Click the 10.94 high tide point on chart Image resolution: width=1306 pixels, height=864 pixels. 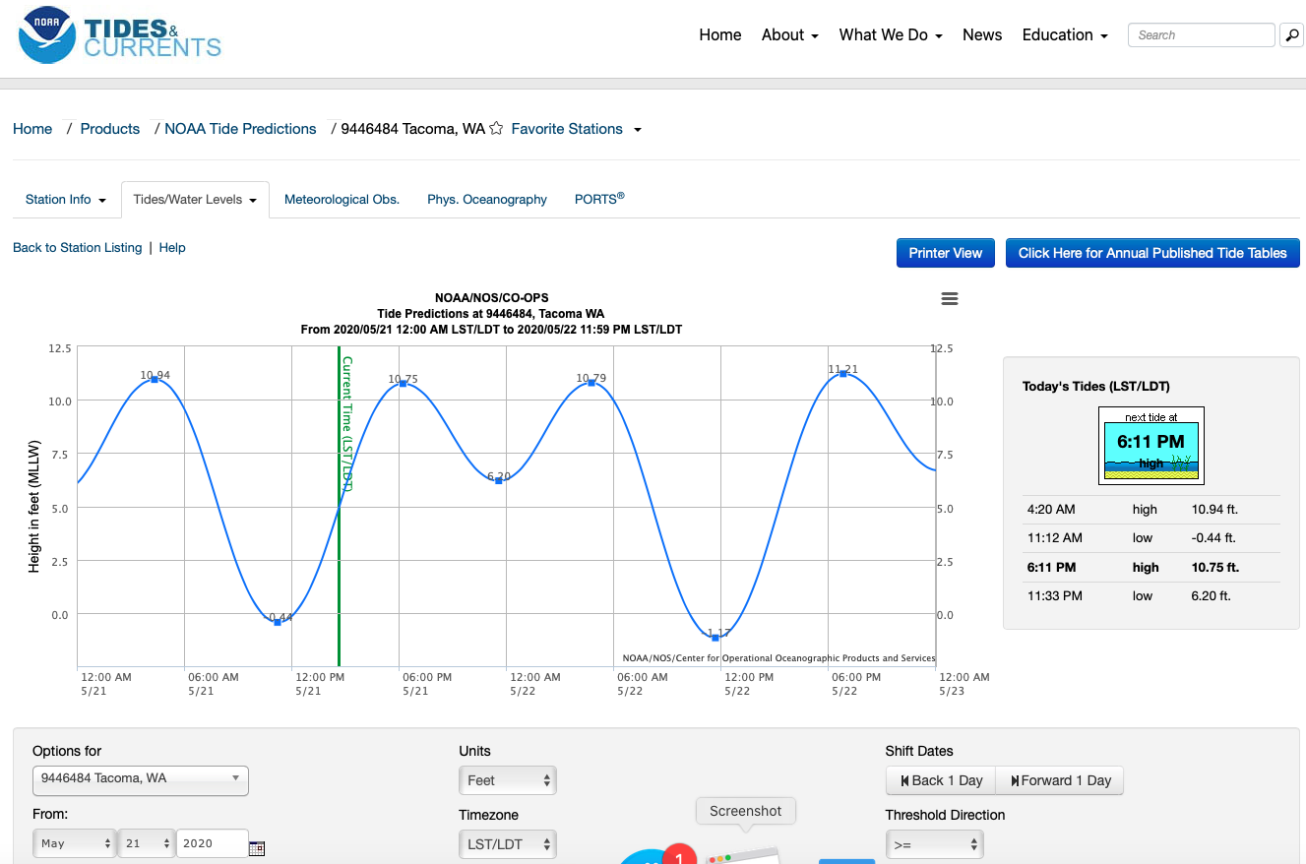point(155,379)
